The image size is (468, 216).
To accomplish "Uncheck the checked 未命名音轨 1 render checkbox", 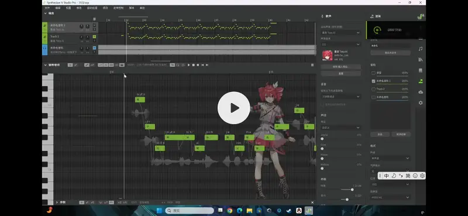I will coord(373,81).
